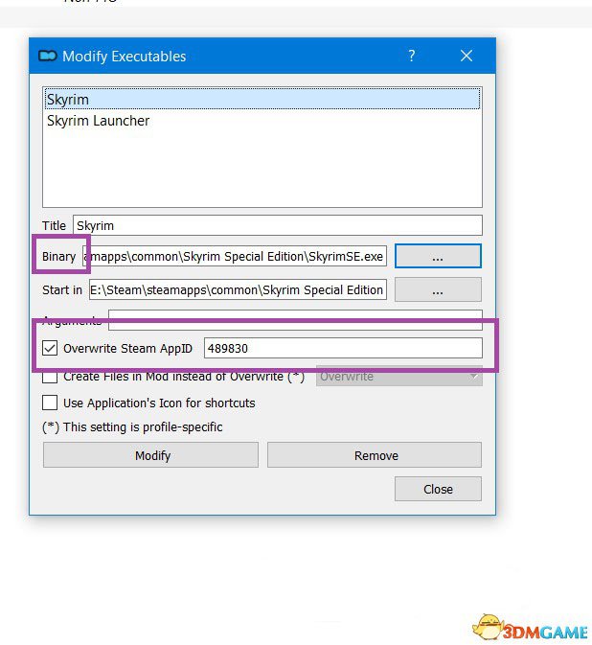The height and width of the screenshot is (645, 592).
Task: Browse for the Start in folder
Action: pos(438,289)
